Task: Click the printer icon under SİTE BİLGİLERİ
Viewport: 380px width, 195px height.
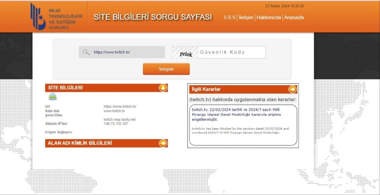Action: pos(52,97)
